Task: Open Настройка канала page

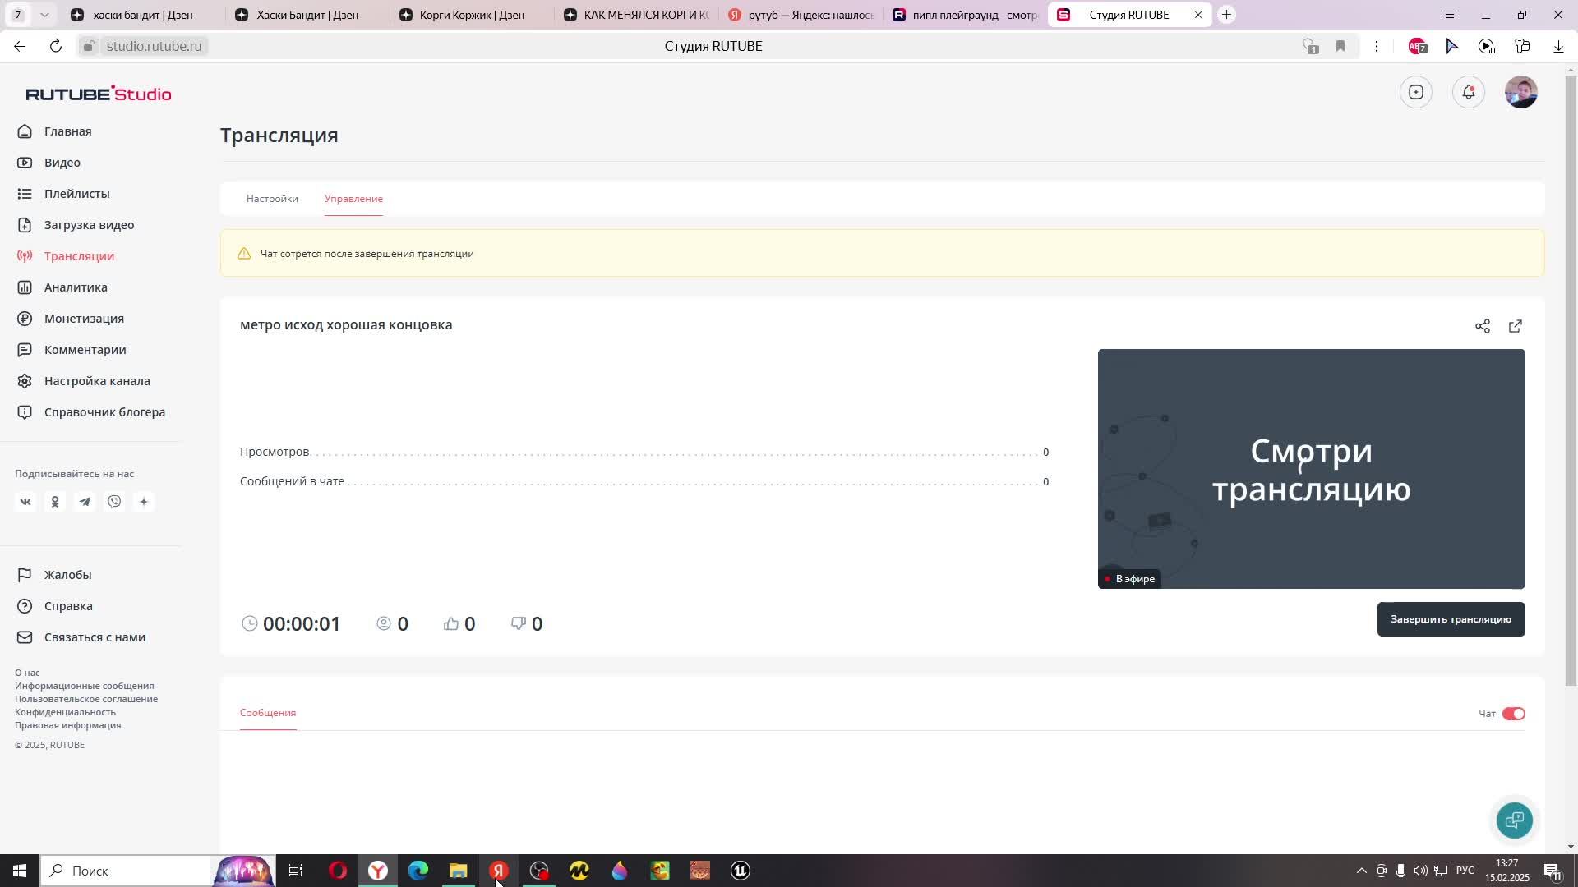Action: [97, 381]
